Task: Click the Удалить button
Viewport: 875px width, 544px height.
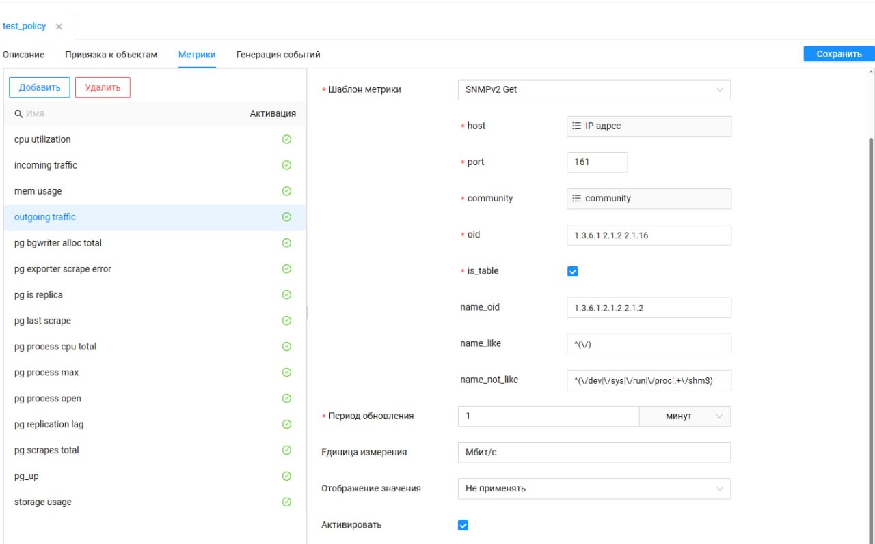Action: pyautogui.click(x=103, y=87)
